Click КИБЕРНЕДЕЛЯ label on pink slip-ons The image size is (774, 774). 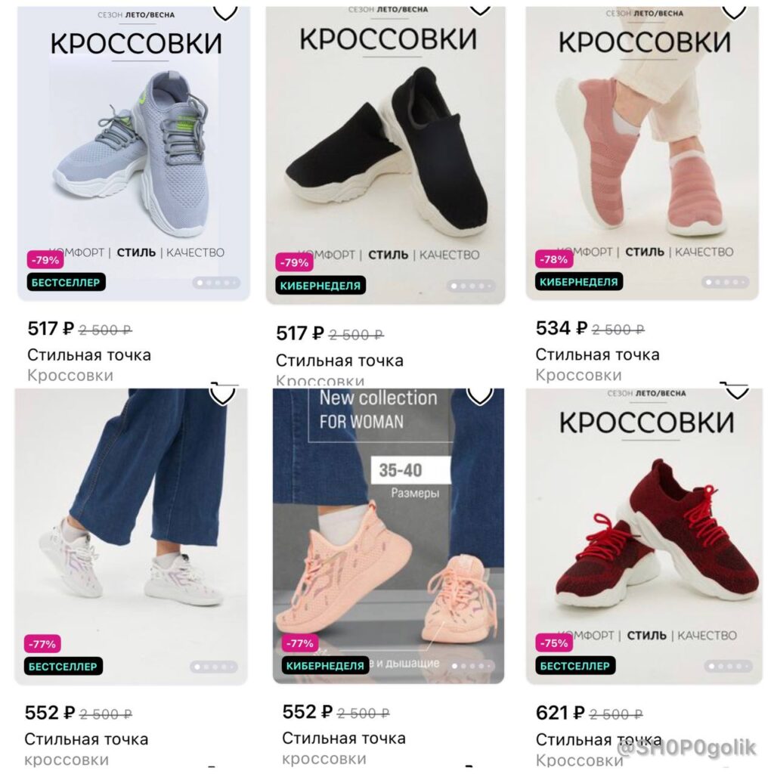pyautogui.click(x=579, y=282)
